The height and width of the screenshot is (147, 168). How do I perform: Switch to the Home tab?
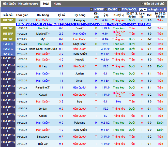[57, 4]
